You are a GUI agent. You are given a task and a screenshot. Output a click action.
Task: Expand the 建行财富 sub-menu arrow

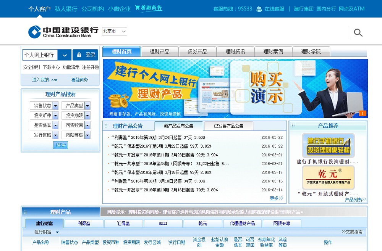click(x=57, y=232)
